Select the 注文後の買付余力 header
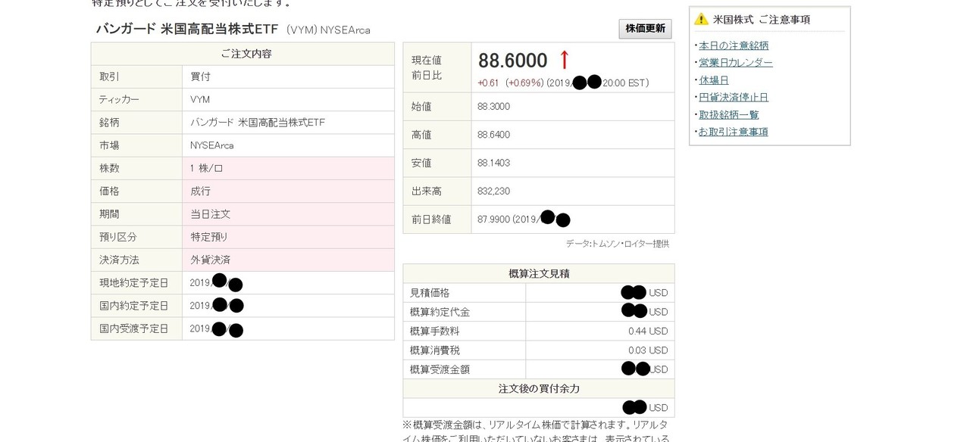 [539, 388]
